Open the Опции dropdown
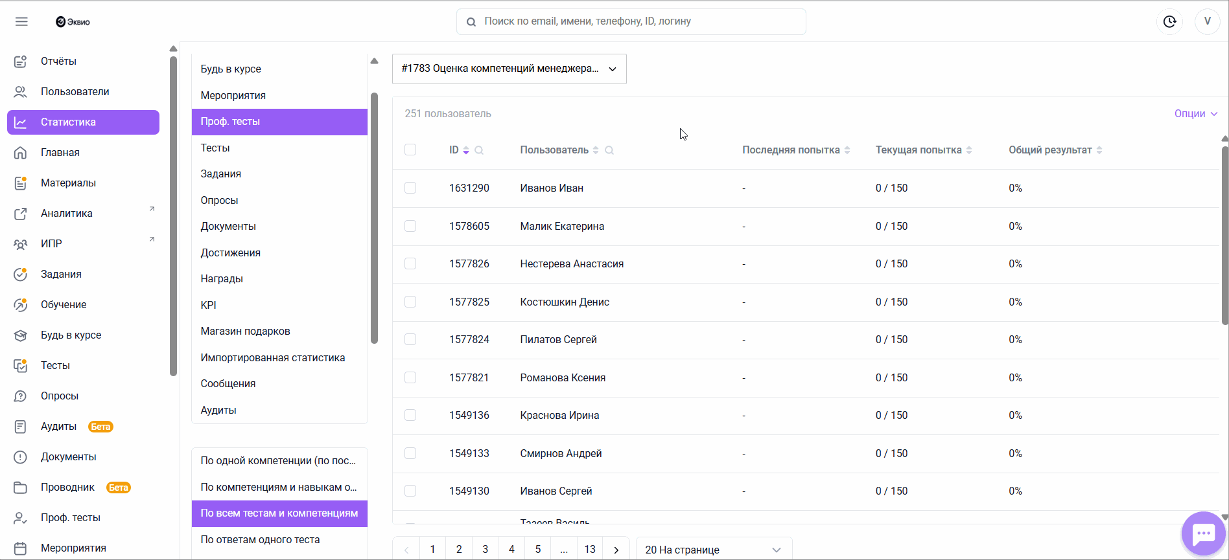 pyautogui.click(x=1195, y=113)
